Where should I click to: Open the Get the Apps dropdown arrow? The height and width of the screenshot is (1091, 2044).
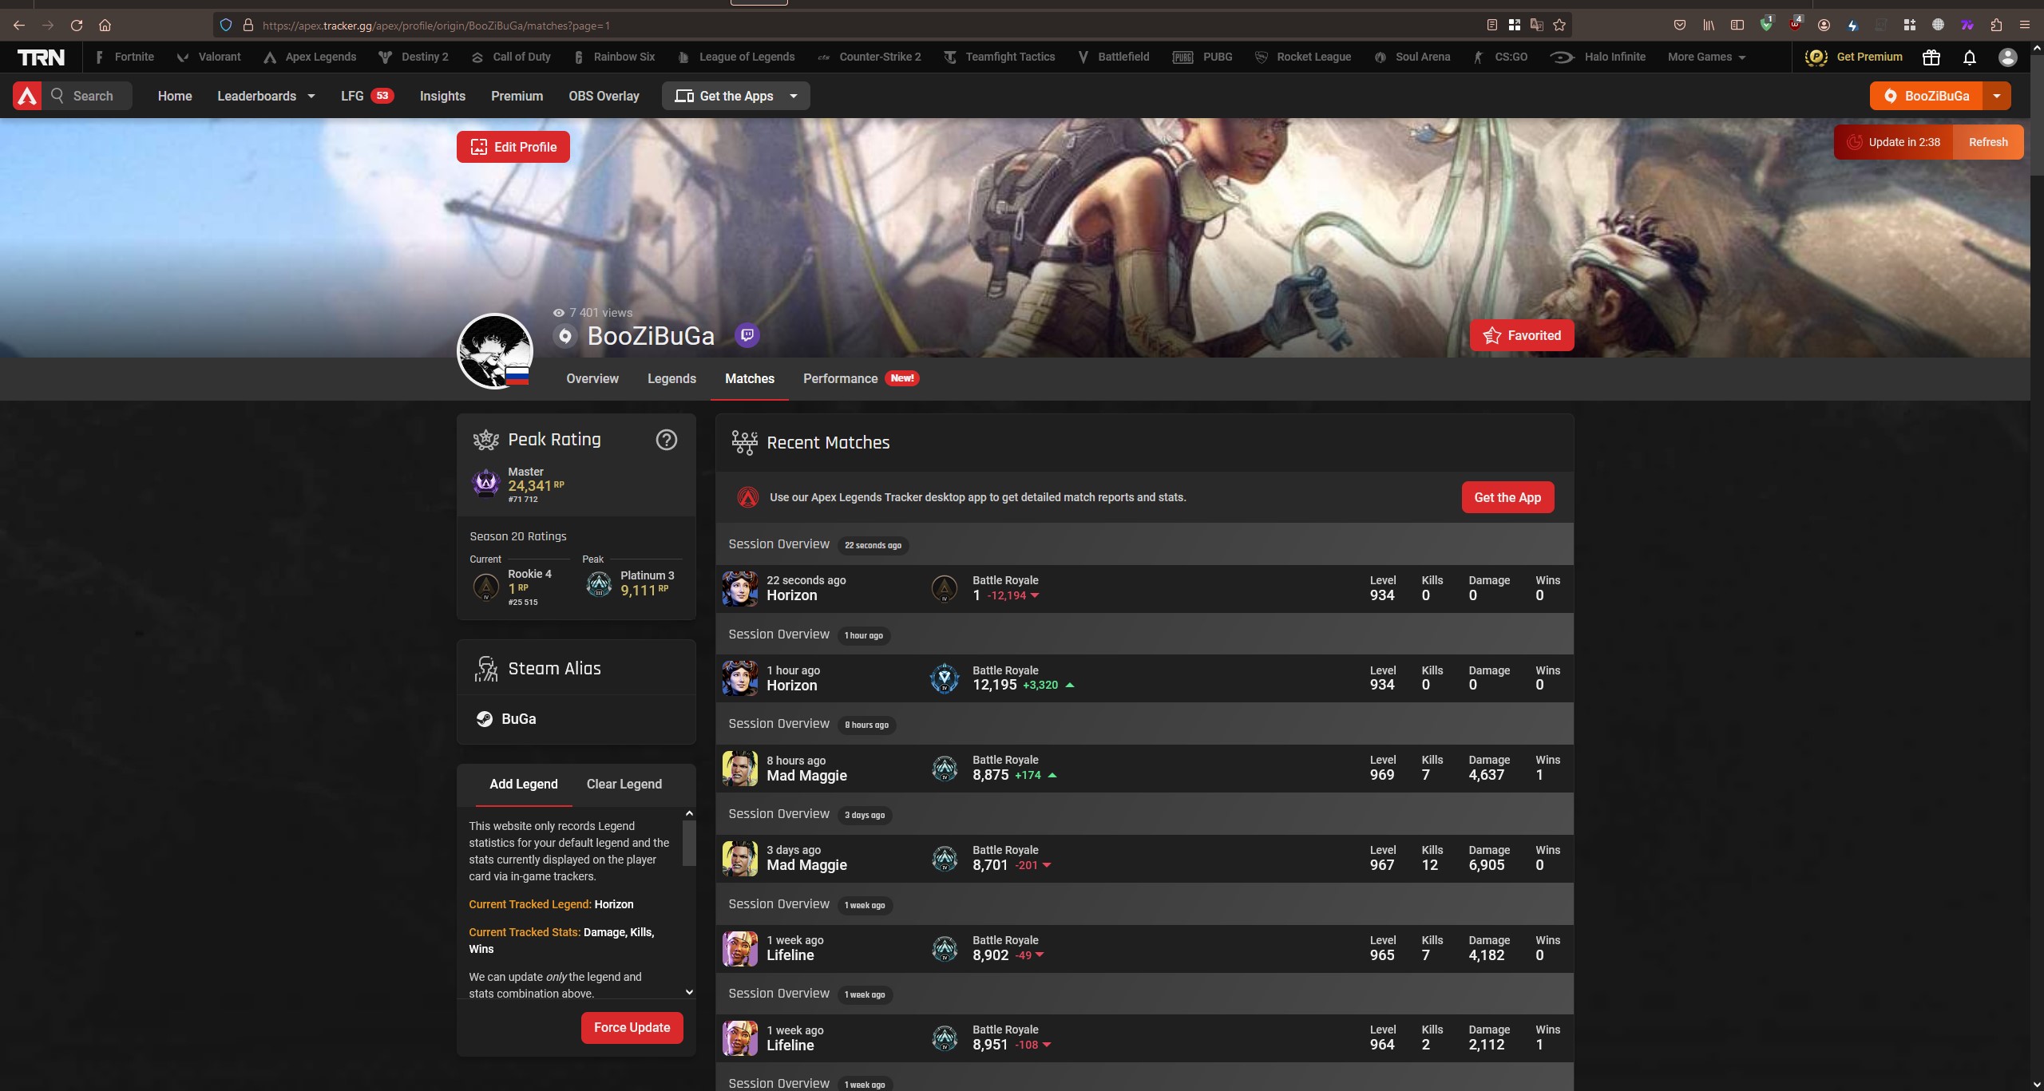click(x=794, y=96)
